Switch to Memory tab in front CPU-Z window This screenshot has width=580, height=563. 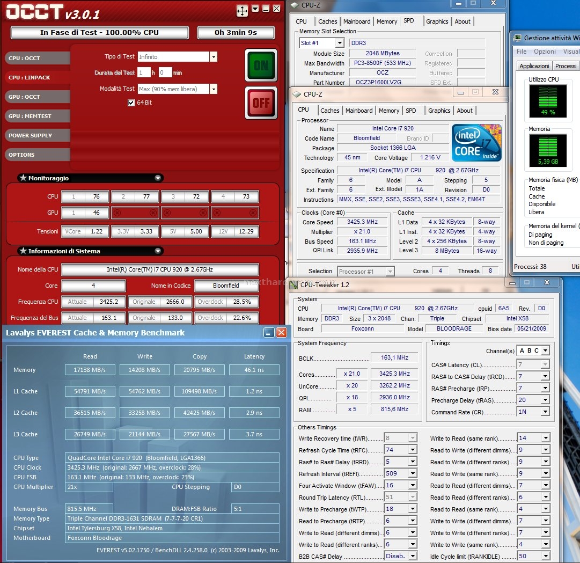pyautogui.click(x=389, y=111)
